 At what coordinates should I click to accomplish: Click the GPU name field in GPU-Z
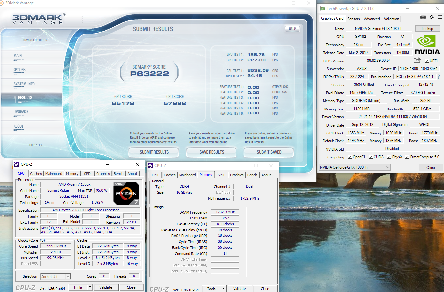[379, 29]
